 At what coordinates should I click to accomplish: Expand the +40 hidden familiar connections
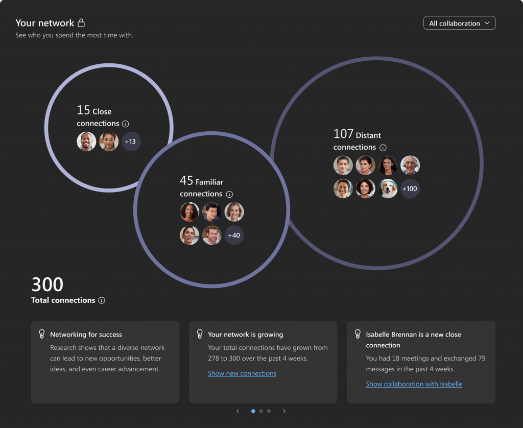pyautogui.click(x=234, y=235)
